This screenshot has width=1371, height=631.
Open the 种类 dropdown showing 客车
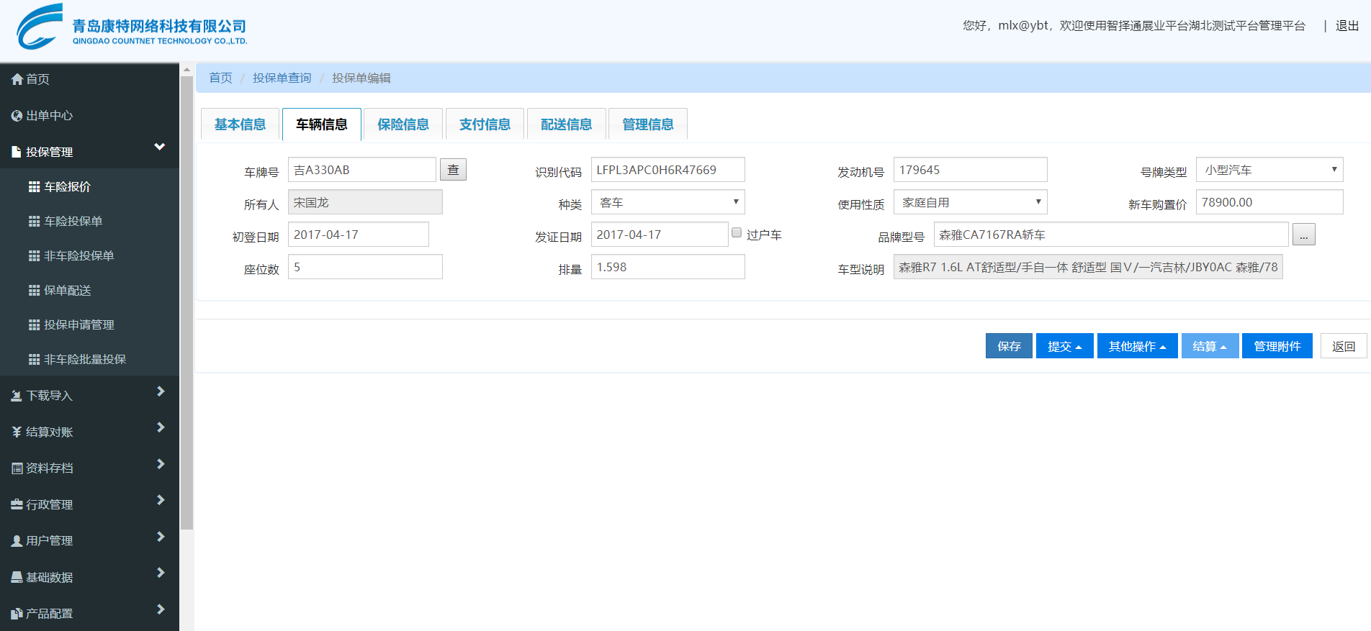tap(667, 202)
